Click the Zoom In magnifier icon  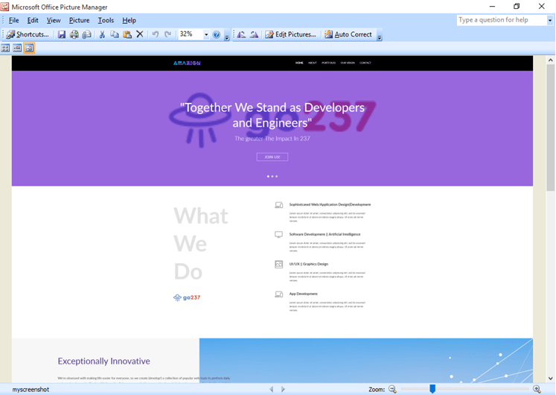pos(537,389)
